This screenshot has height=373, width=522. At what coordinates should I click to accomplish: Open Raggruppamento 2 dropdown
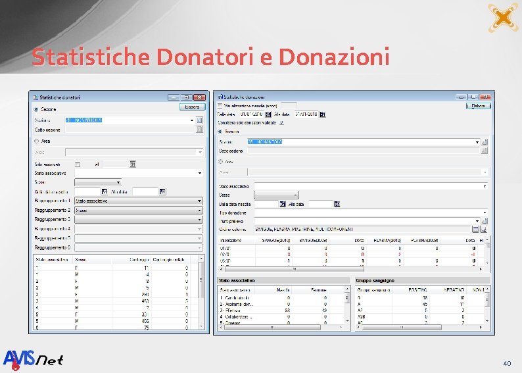(199, 210)
